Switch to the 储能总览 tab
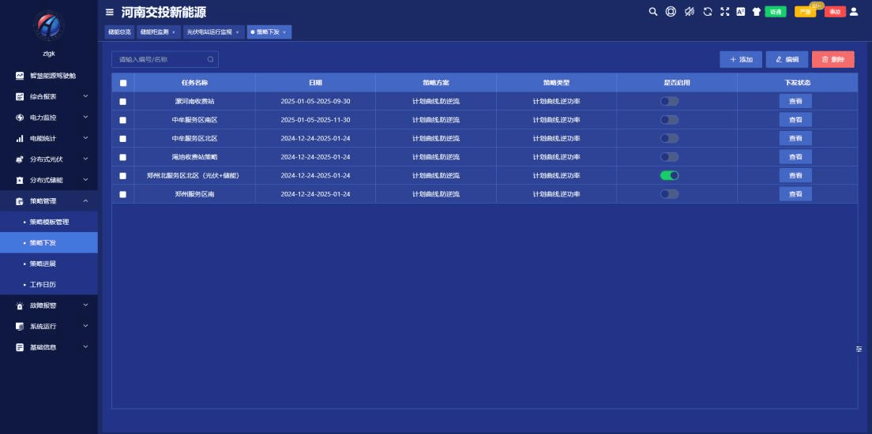The image size is (872, 434). click(x=119, y=32)
